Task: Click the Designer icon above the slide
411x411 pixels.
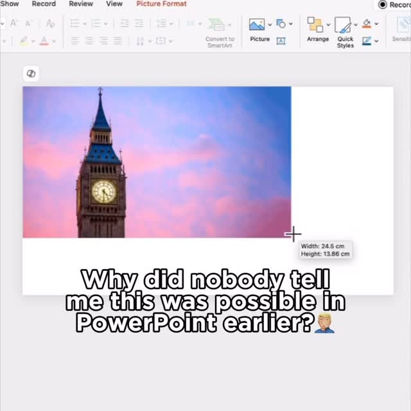Action: click(31, 74)
